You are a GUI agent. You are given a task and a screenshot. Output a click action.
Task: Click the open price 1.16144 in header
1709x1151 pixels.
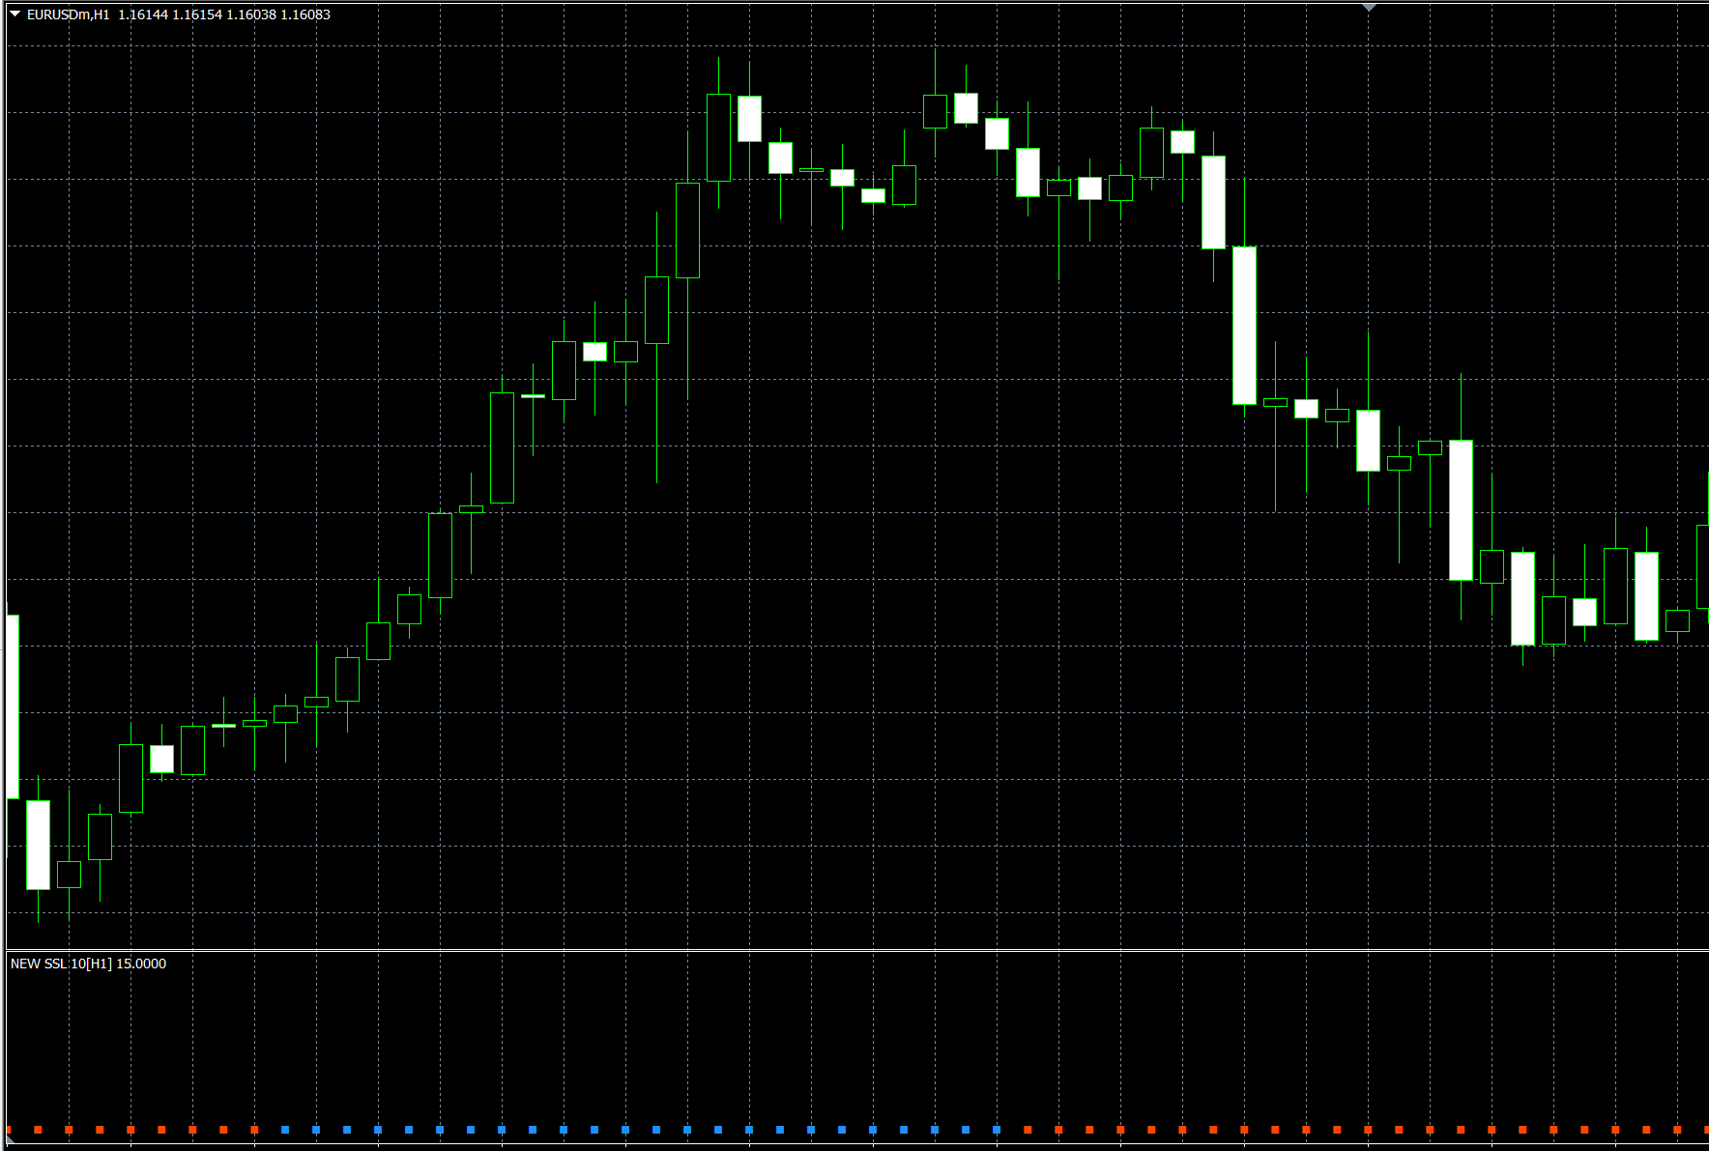click(x=143, y=14)
